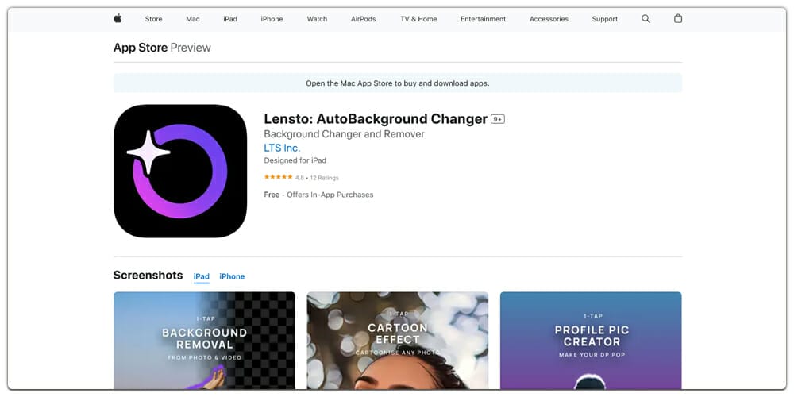Go to the iPad navigation item
Viewport: 794px width, 397px height.
pyautogui.click(x=230, y=19)
